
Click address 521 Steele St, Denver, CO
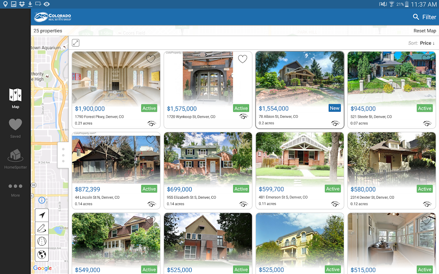pos(371,117)
